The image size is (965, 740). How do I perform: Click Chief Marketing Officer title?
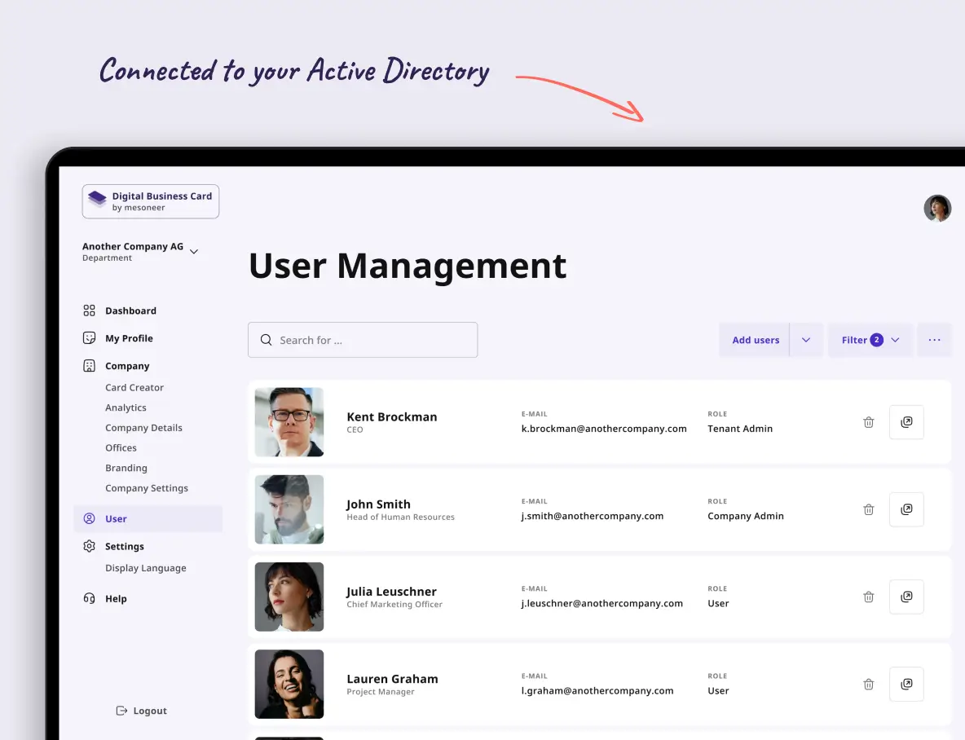394,605
